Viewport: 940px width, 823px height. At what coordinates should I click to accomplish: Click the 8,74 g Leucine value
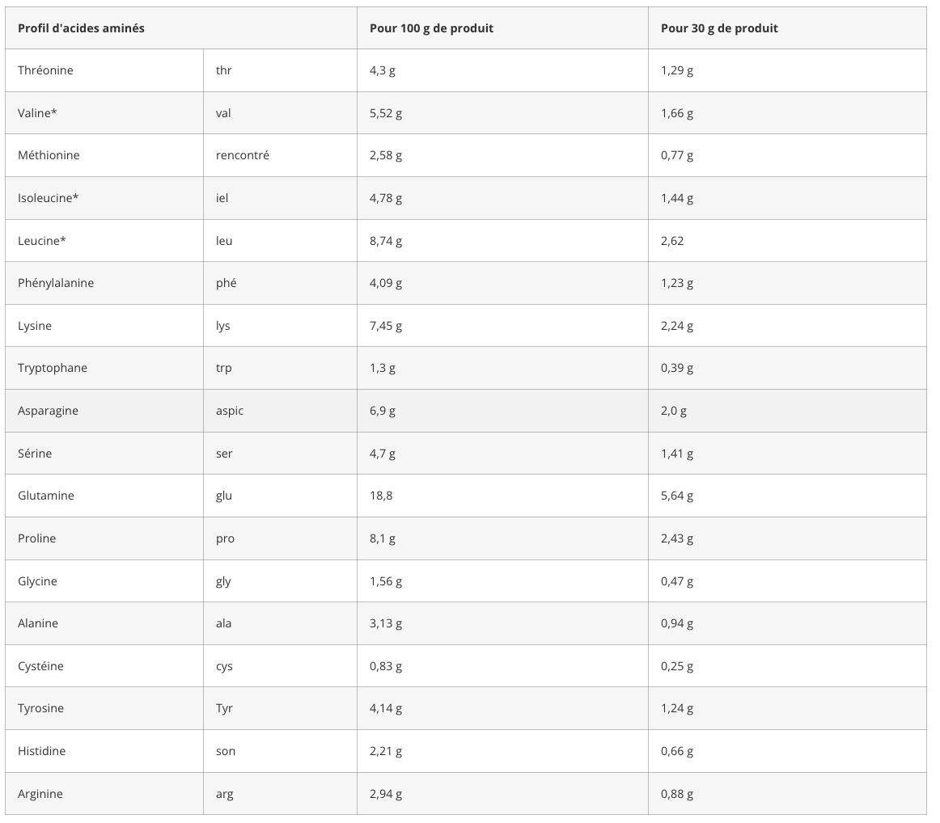click(x=386, y=241)
